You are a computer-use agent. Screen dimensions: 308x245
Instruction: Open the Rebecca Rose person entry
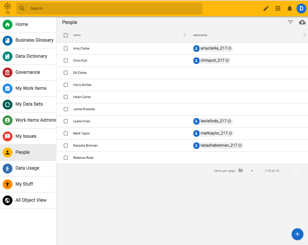[x=83, y=158]
